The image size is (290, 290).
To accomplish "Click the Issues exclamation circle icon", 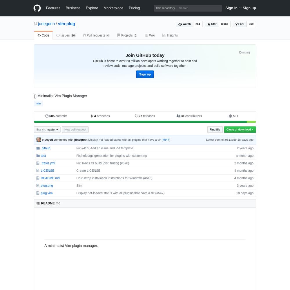I will tap(58, 35).
